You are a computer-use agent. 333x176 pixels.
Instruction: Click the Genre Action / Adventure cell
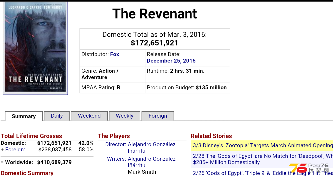tap(112, 75)
